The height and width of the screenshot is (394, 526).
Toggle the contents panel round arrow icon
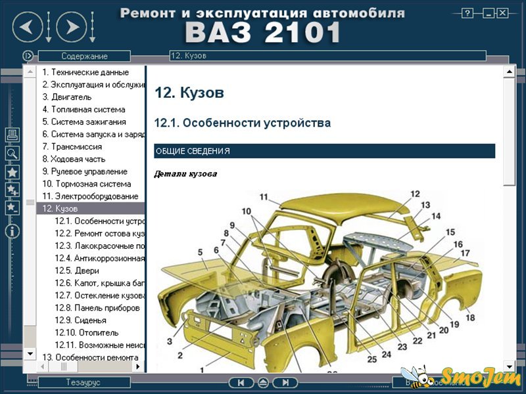pos(28,56)
